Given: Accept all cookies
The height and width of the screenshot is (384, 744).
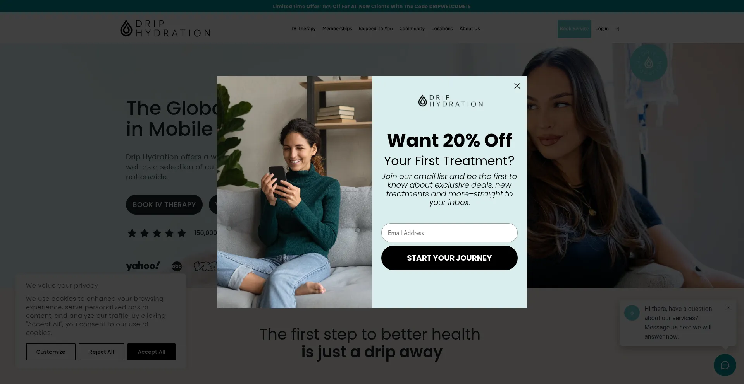Looking at the screenshot, I should [x=152, y=352].
